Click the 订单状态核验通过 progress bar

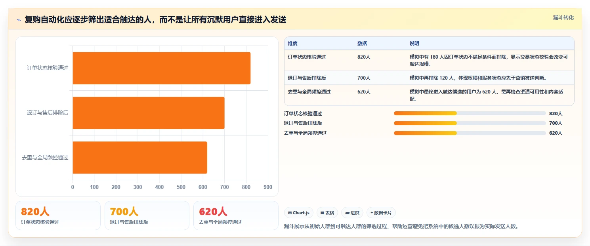coord(470,113)
